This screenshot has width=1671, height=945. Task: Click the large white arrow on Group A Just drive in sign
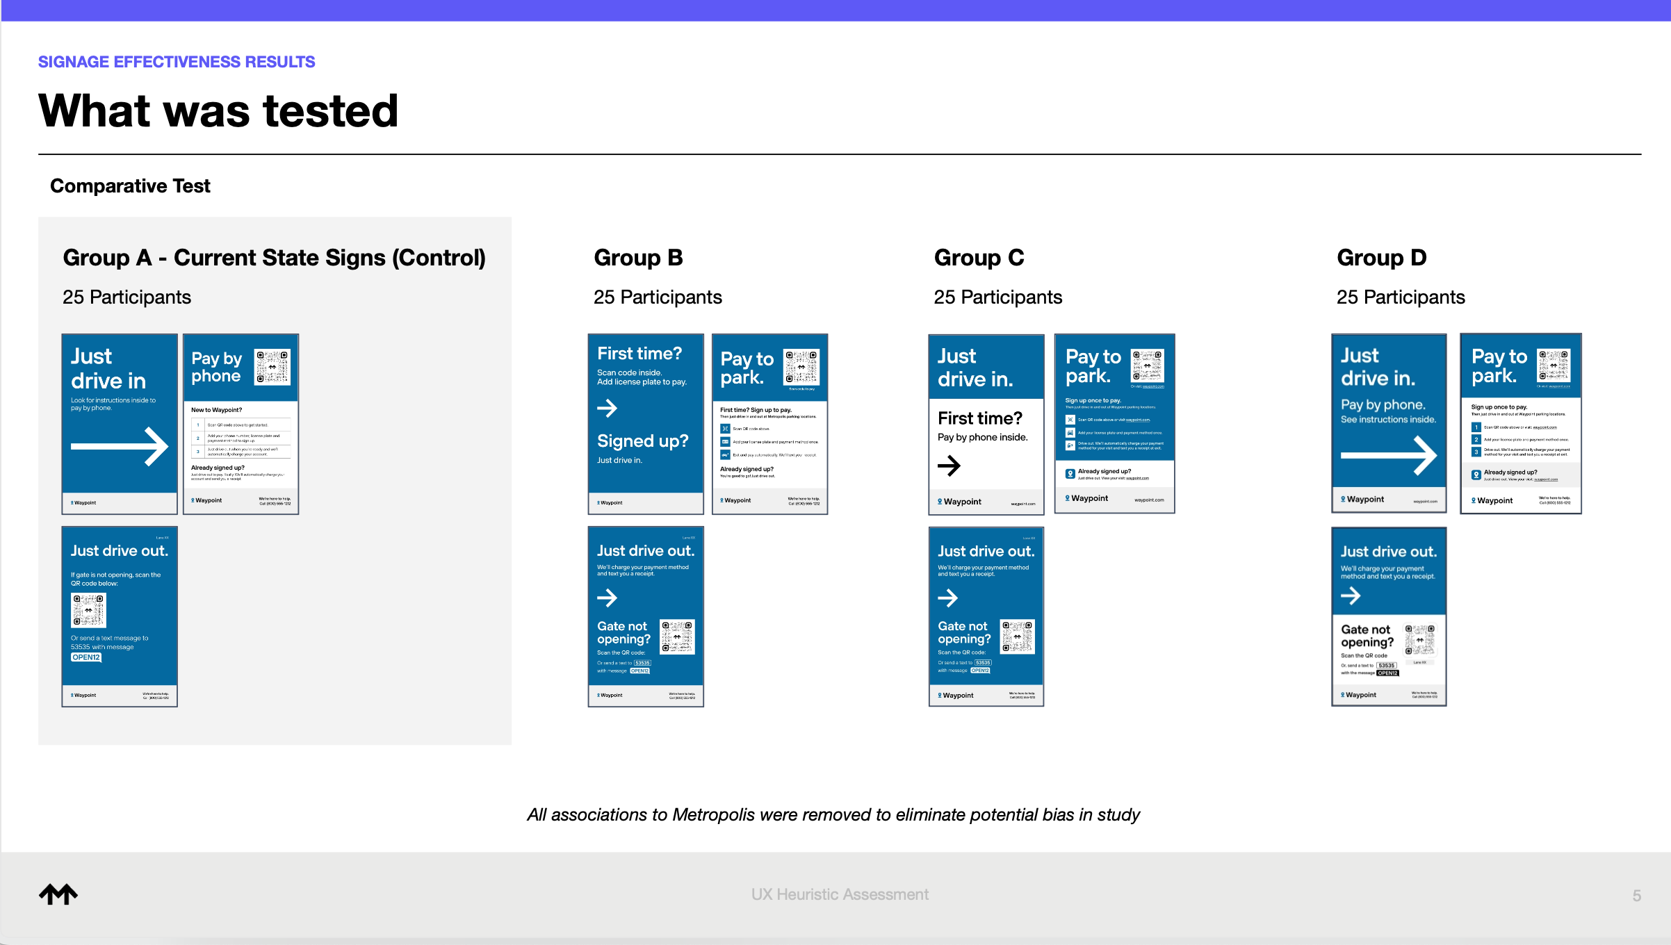(120, 446)
